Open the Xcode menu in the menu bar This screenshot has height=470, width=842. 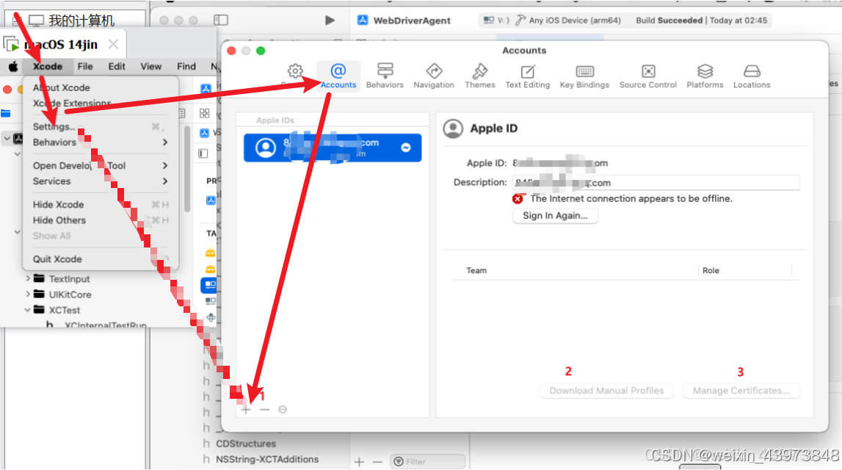tap(47, 67)
